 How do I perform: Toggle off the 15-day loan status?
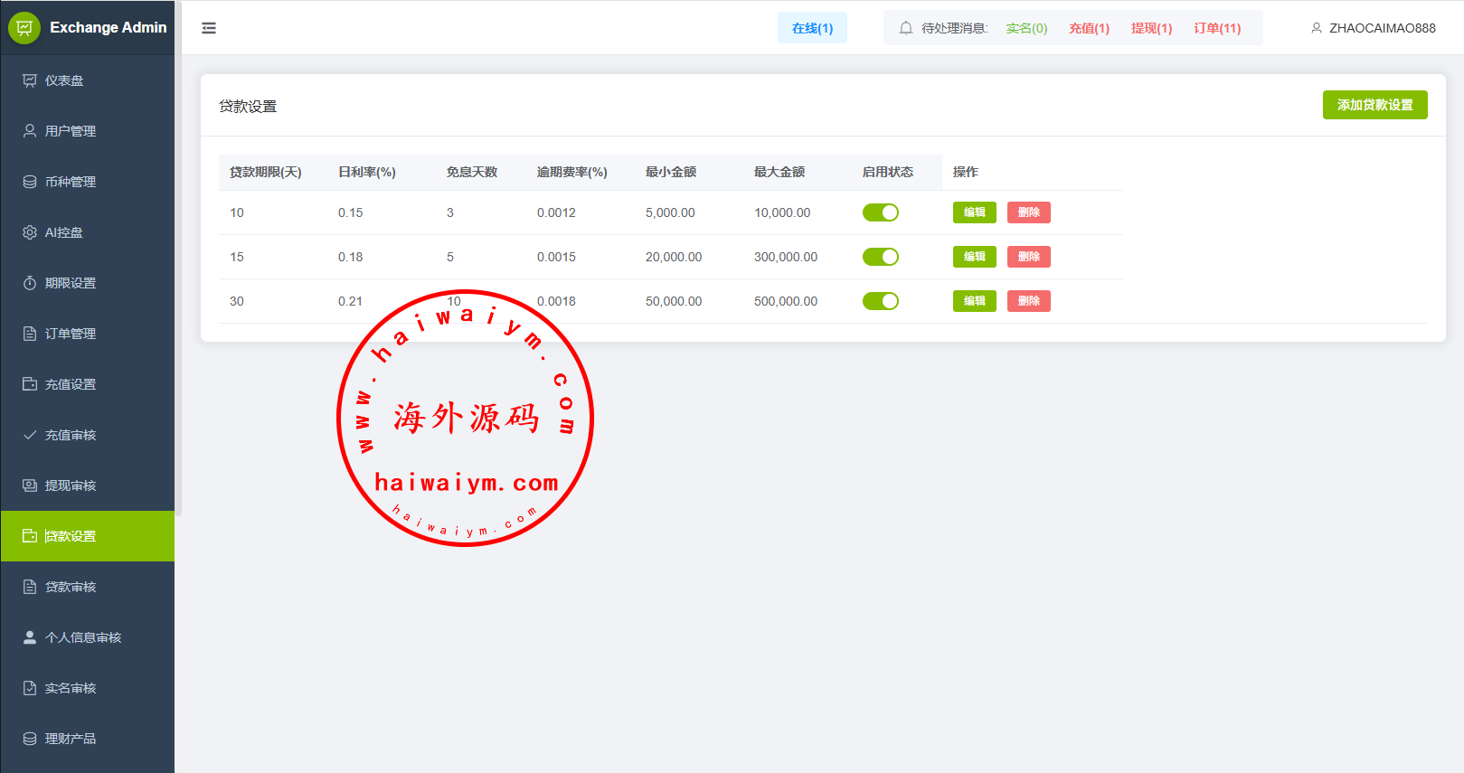point(880,257)
